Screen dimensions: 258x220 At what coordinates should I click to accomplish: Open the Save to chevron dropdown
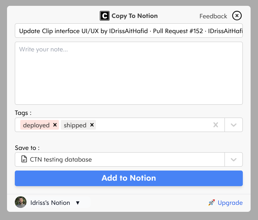[233, 160]
